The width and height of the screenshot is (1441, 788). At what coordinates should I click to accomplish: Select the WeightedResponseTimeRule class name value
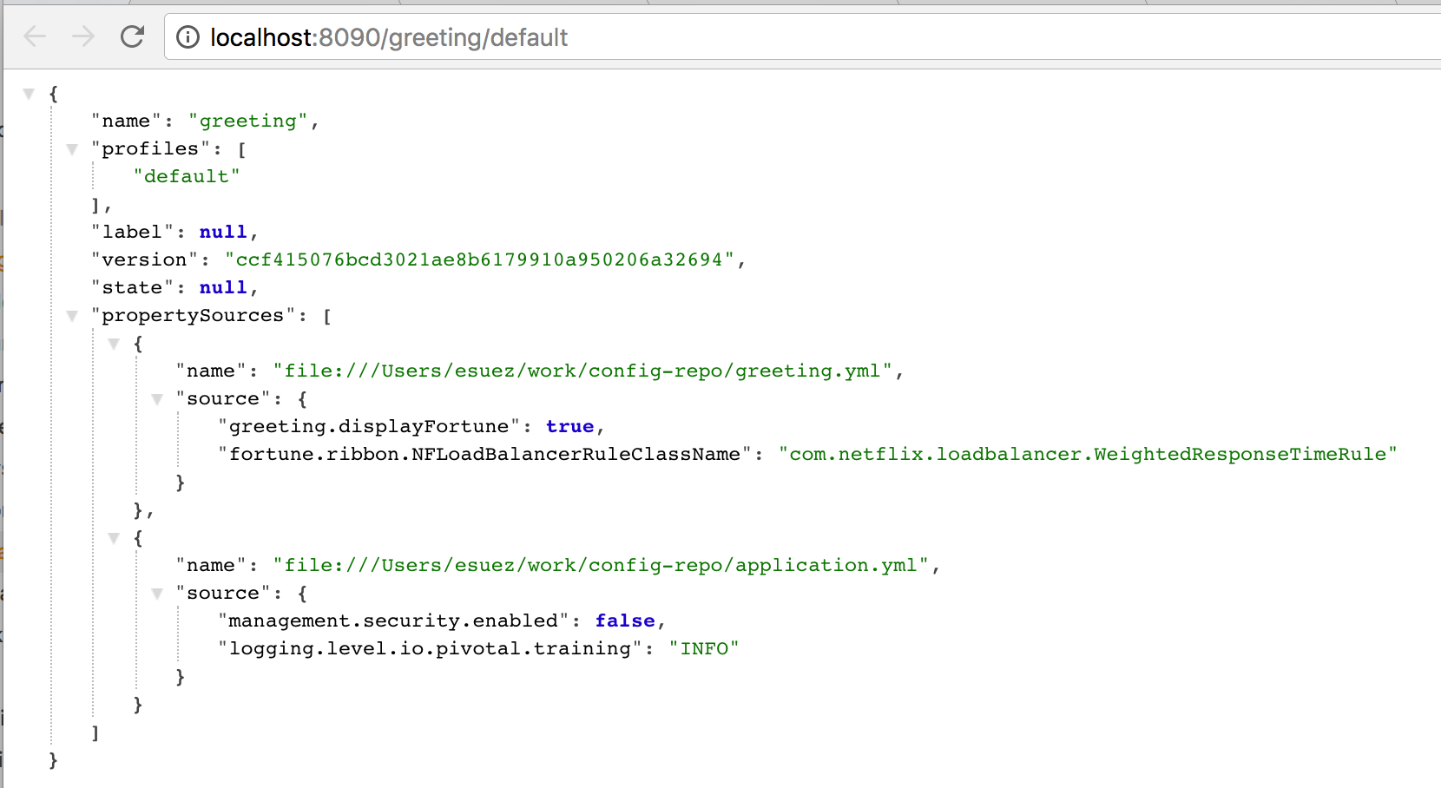click(x=1089, y=454)
